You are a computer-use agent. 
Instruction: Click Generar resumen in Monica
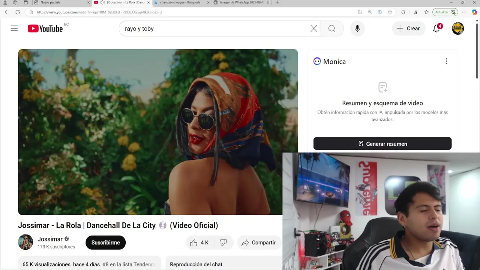[382, 144]
